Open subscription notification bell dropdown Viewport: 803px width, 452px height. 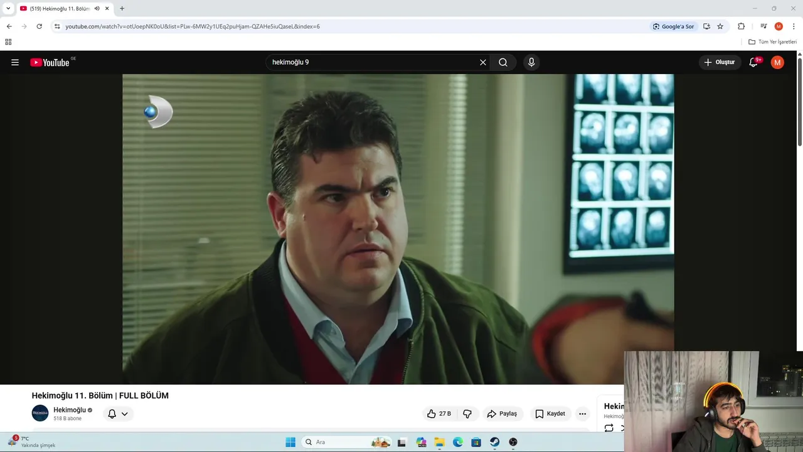(118, 414)
